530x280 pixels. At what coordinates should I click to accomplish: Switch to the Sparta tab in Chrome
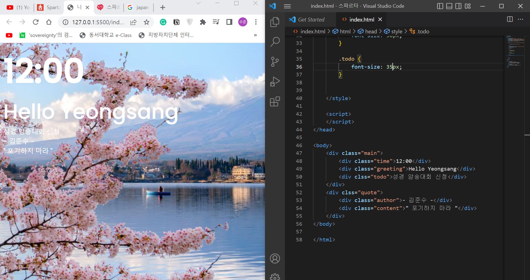[x=49, y=7]
